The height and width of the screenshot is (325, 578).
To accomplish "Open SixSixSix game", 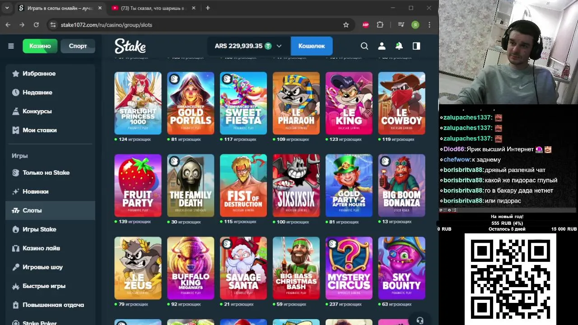I will pyautogui.click(x=296, y=186).
